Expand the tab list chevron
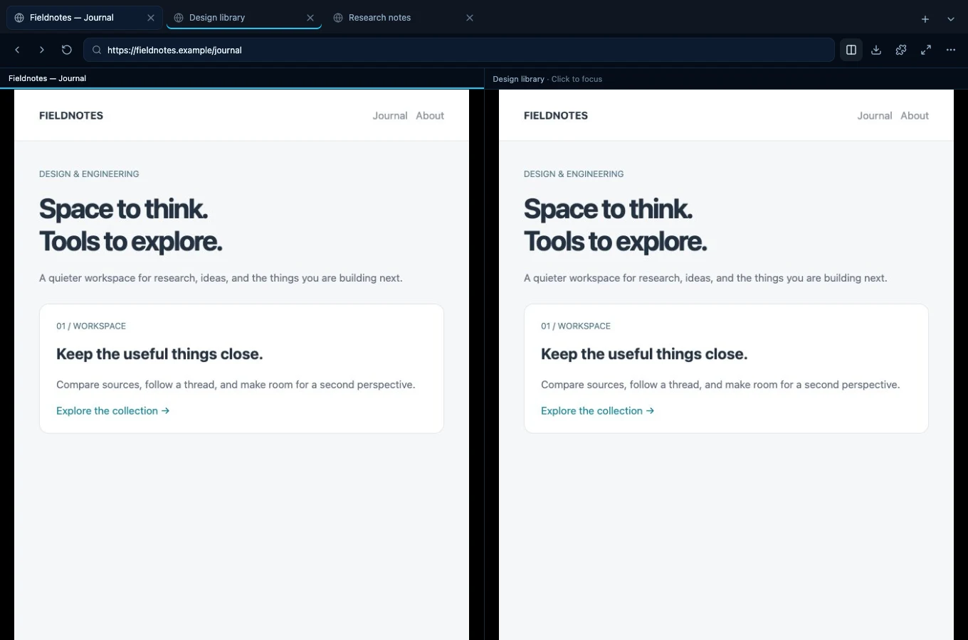Image resolution: width=968 pixels, height=640 pixels. point(951,19)
